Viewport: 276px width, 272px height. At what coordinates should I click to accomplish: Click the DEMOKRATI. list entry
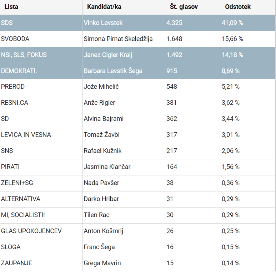(x=19, y=71)
